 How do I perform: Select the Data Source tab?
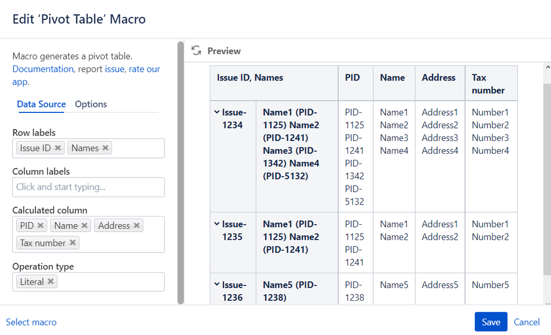(x=41, y=104)
